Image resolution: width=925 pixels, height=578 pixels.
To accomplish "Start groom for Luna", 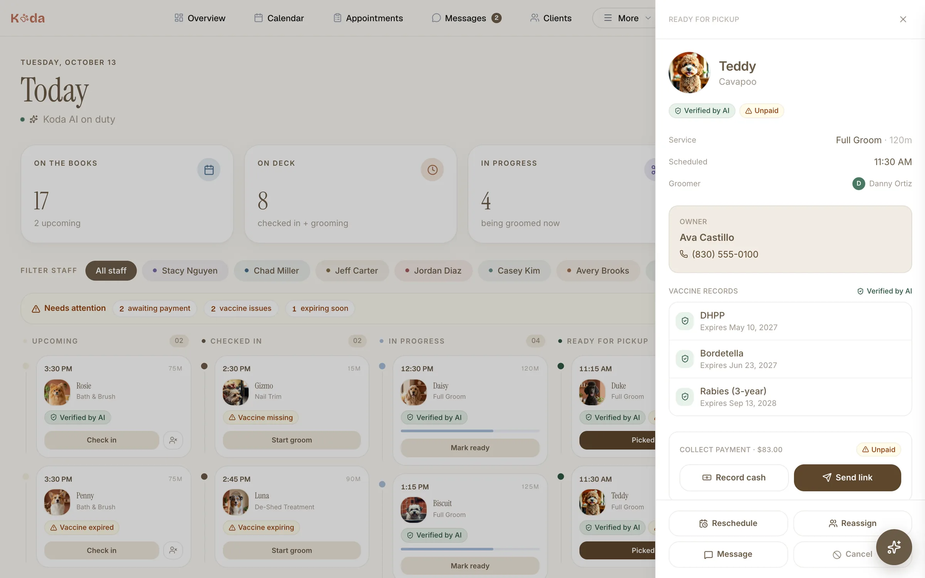I will pyautogui.click(x=292, y=550).
